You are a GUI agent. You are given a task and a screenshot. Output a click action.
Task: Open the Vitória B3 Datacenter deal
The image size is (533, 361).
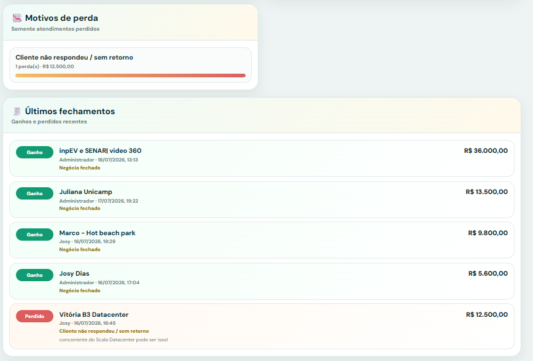pos(94,315)
